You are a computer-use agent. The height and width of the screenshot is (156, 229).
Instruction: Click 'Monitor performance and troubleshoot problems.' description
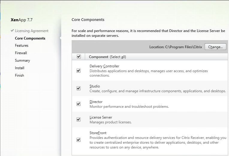(129, 107)
